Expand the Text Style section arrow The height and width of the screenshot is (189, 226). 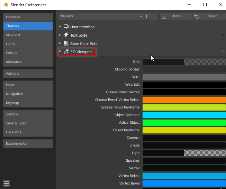point(60,35)
